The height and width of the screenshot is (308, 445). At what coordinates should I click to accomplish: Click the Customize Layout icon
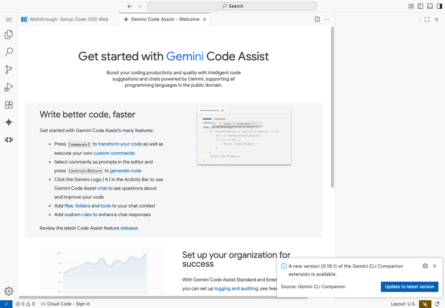[x=411, y=6]
